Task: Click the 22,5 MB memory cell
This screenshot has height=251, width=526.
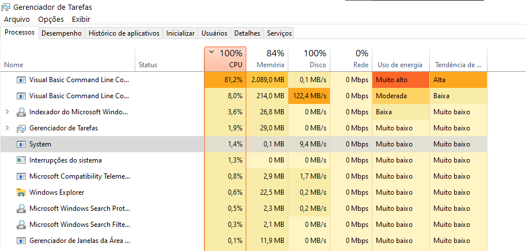Action: pyautogui.click(x=267, y=192)
